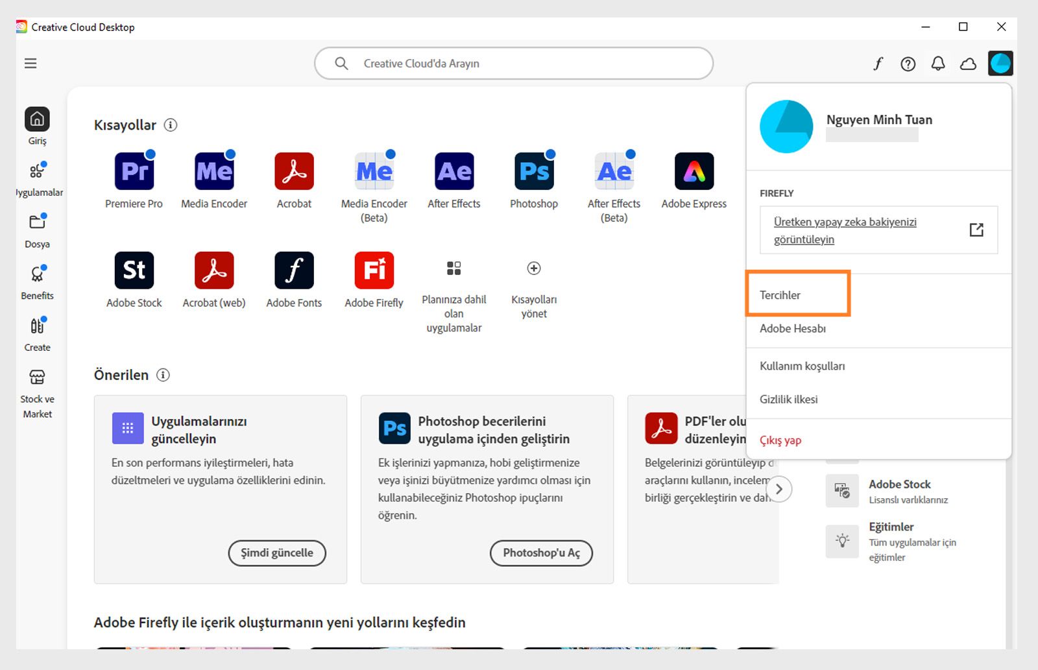
Task: Open Adobe Express
Action: 693,171
